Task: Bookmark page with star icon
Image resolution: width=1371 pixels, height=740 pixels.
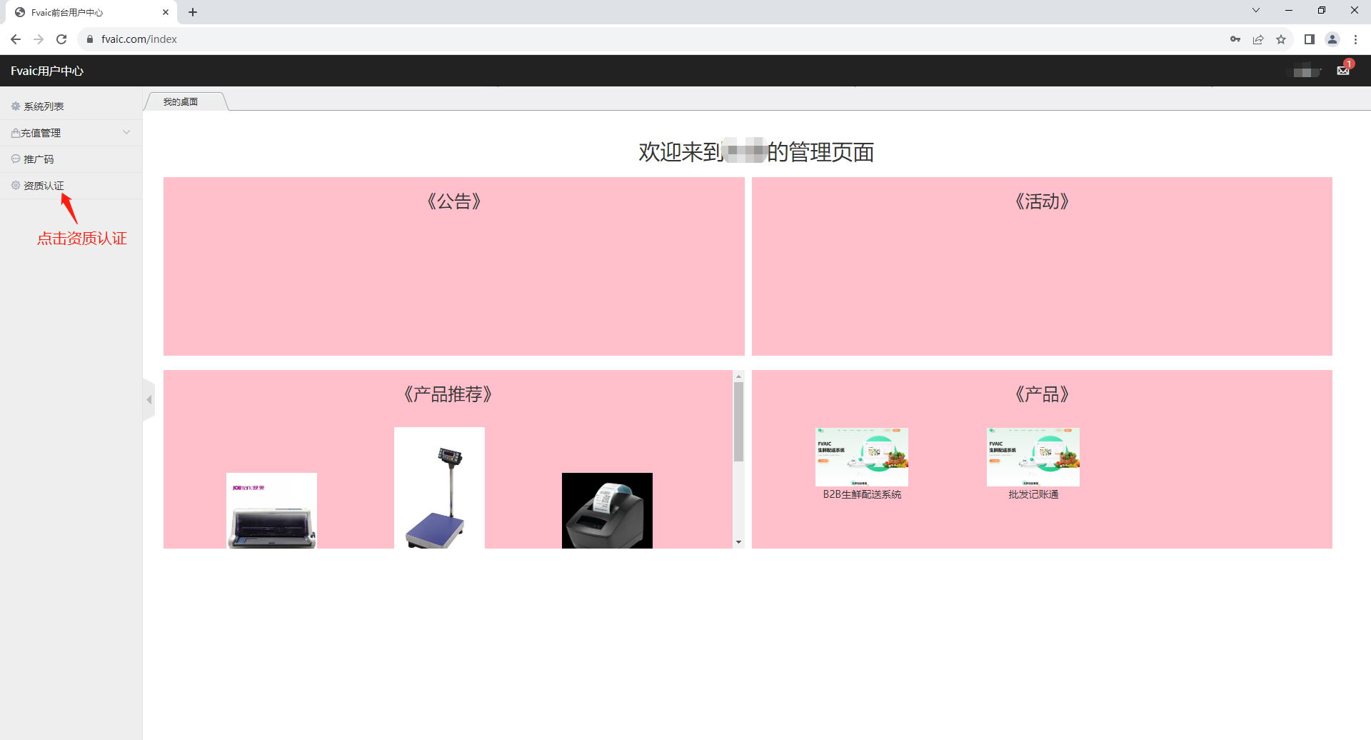Action: click(x=1281, y=39)
